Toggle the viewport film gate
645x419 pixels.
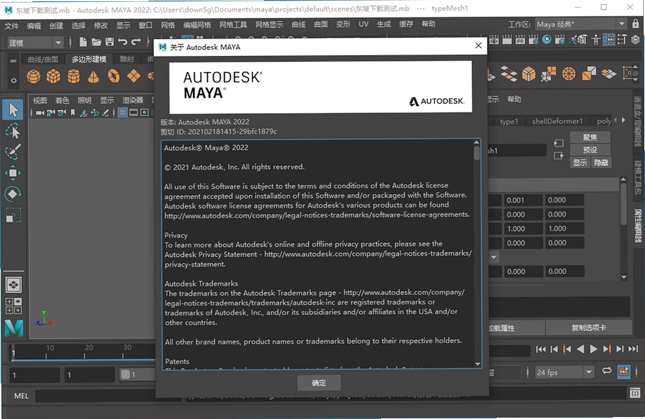[134, 112]
